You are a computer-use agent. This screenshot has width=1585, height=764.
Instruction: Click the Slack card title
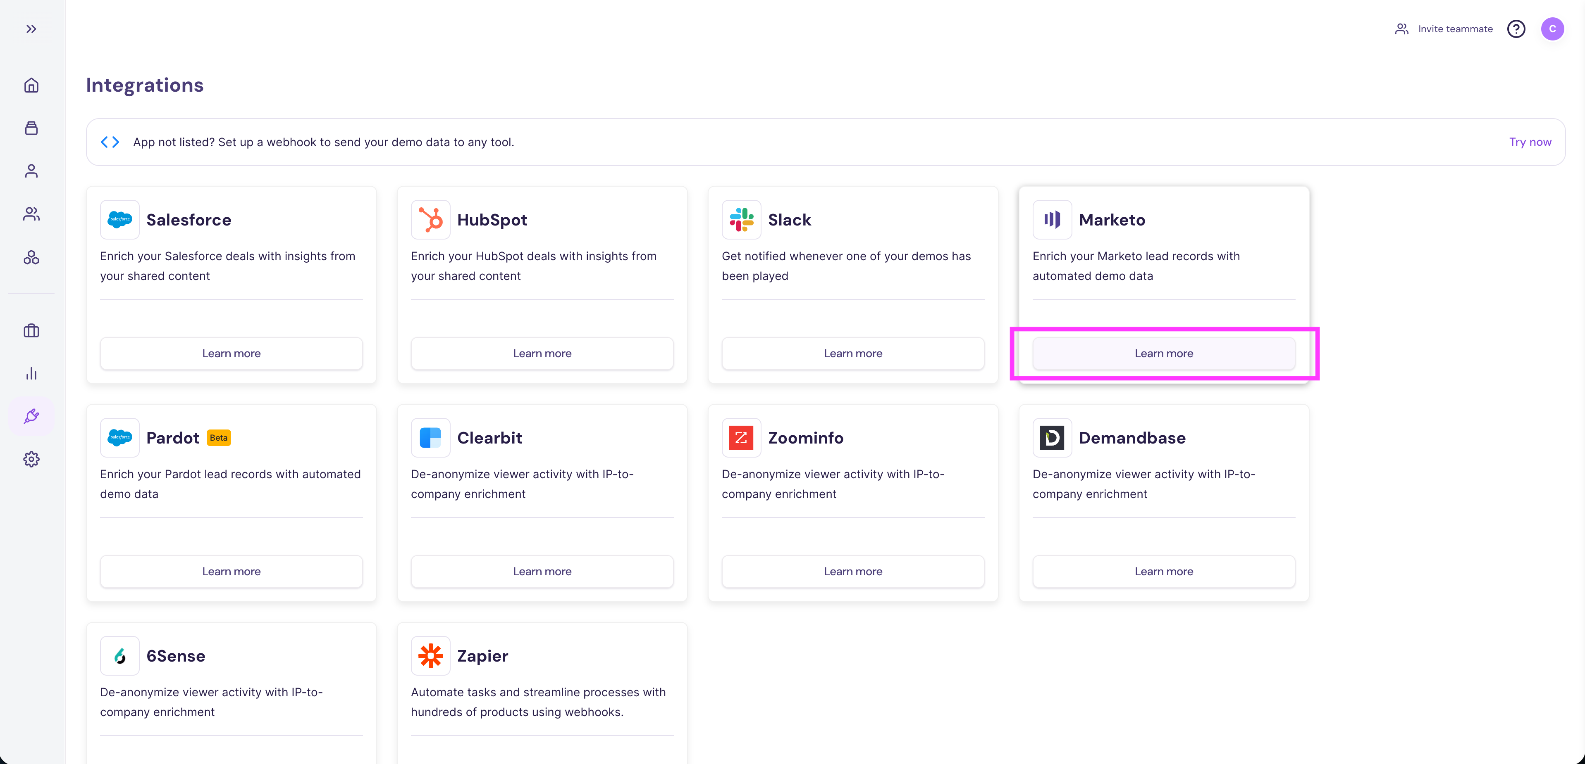tap(790, 220)
